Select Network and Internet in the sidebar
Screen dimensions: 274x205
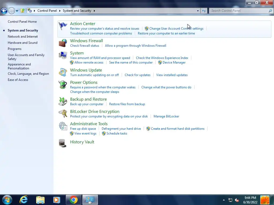point(23,36)
